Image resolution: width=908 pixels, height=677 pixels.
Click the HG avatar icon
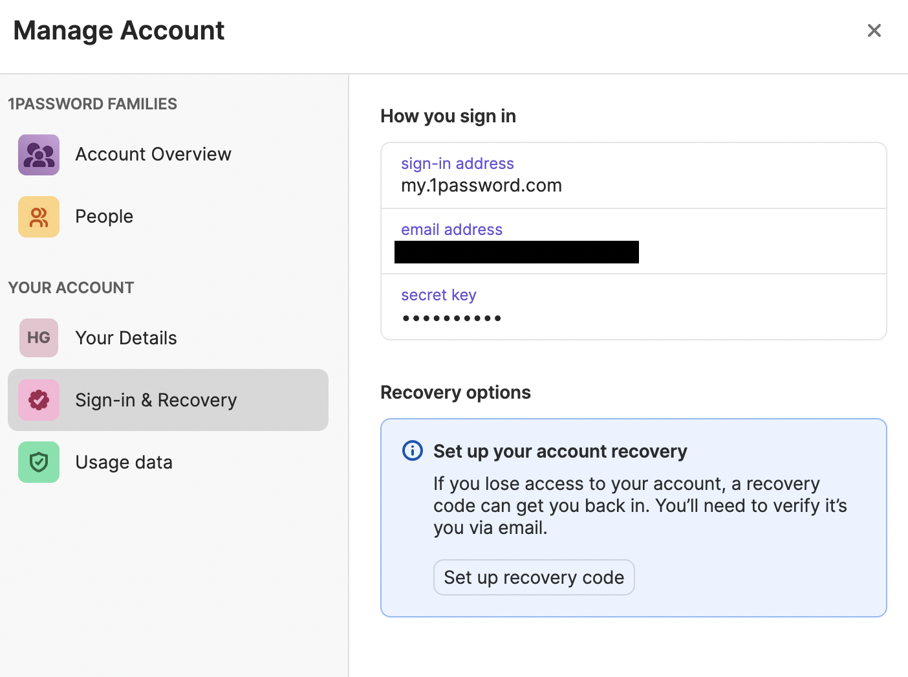[x=38, y=337]
